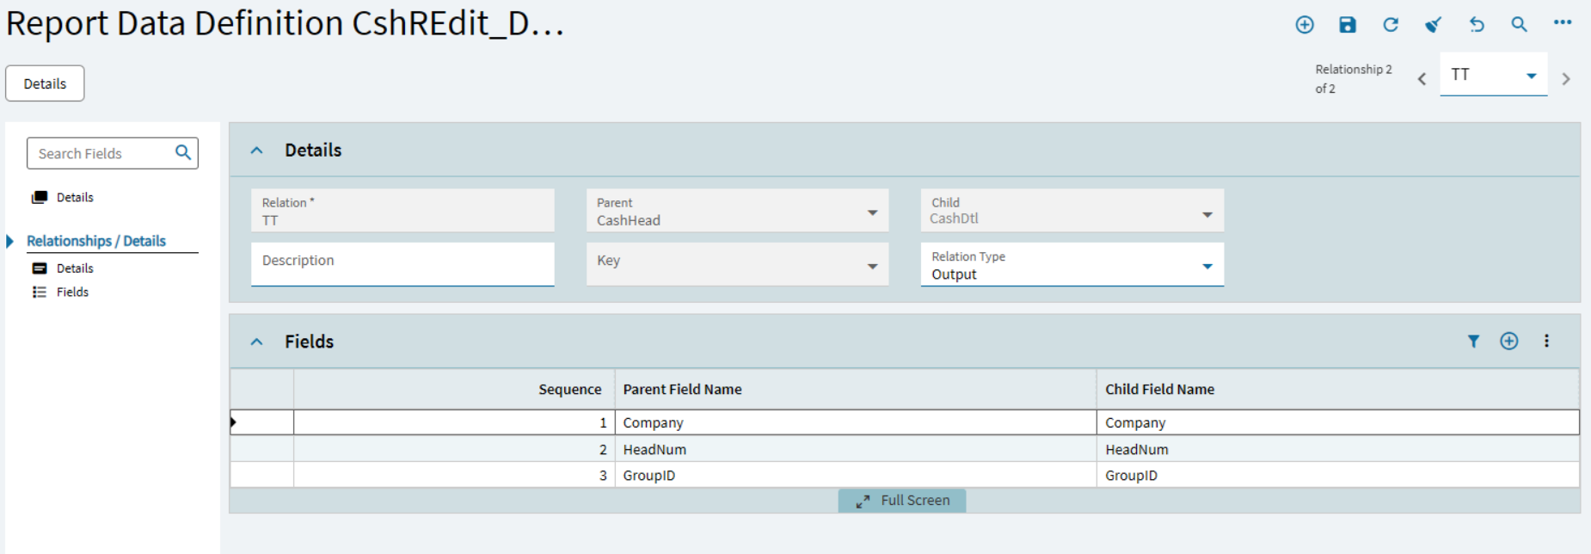The height and width of the screenshot is (554, 1591).
Task: Open the filter icon in Fields panel
Action: pos(1473,342)
